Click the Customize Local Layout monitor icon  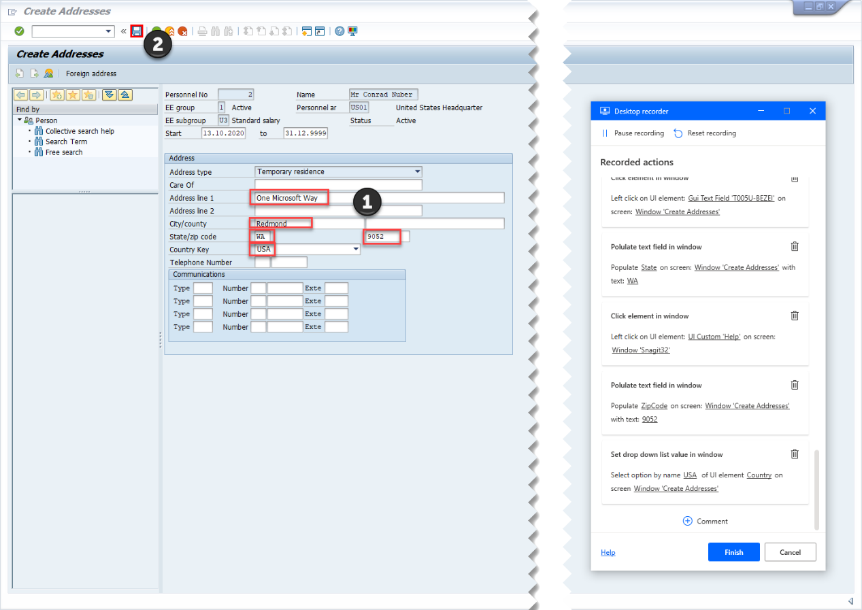pyautogui.click(x=352, y=31)
